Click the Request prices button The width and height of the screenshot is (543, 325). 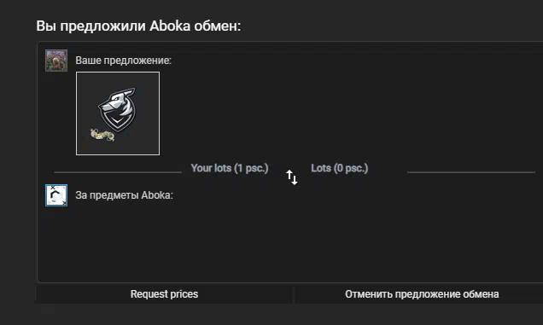click(x=164, y=294)
